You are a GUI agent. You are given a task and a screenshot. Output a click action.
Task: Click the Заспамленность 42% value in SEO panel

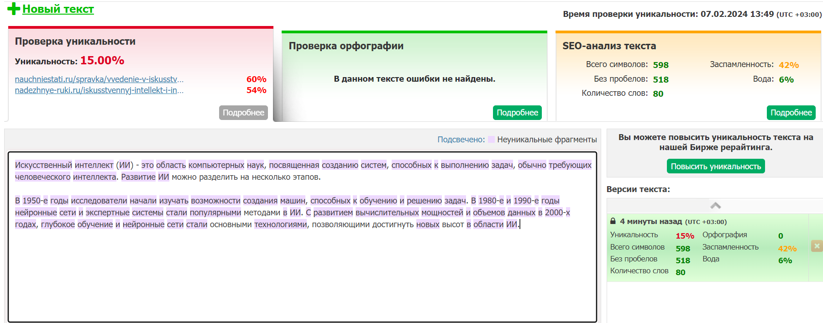pyautogui.click(x=788, y=65)
